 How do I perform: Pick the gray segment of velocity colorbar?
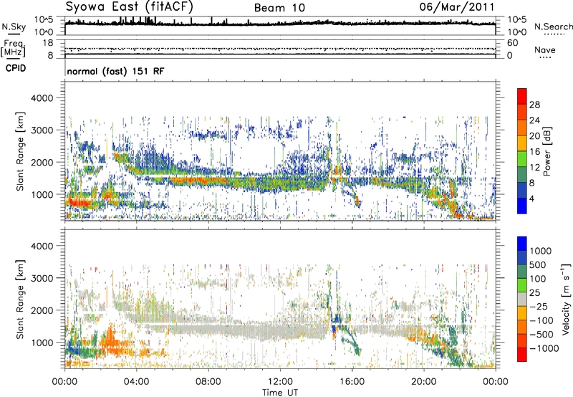(x=522, y=299)
